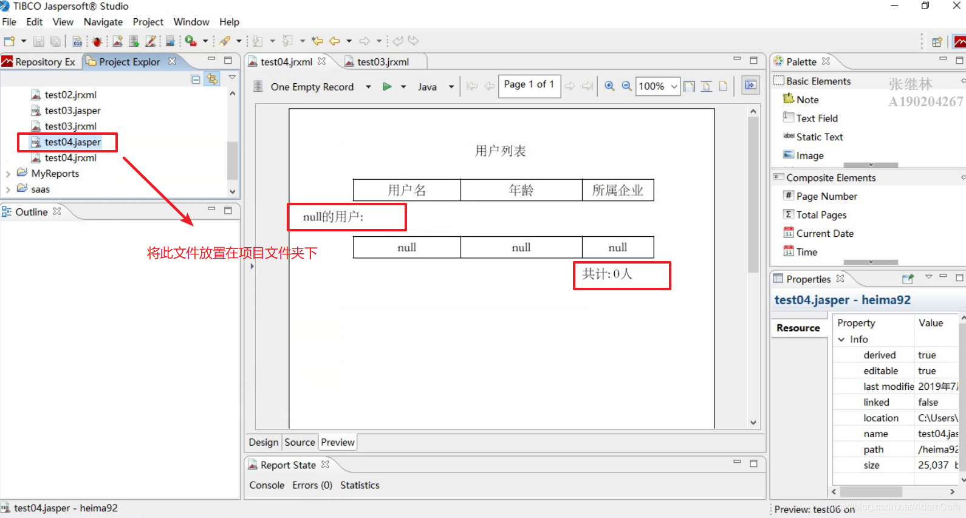The width and height of the screenshot is (966, 518).
Task: Click the New wizard icon in main toolbar
Action: pyautogui.click(x=9, y=41)
